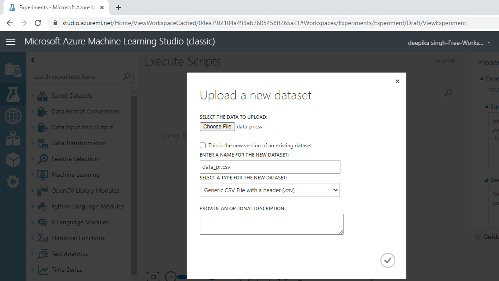Viewport: 499px width, 281px height.
Task: Open the Trained Models cube icon
Action: (13, 160)
